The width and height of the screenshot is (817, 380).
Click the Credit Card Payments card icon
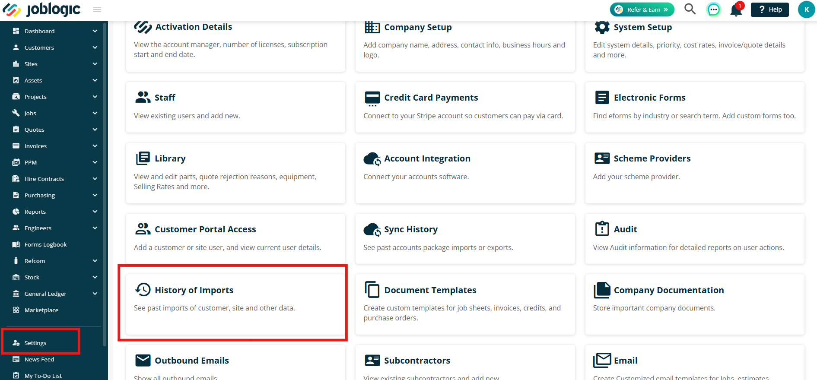[x=372, y=98]
